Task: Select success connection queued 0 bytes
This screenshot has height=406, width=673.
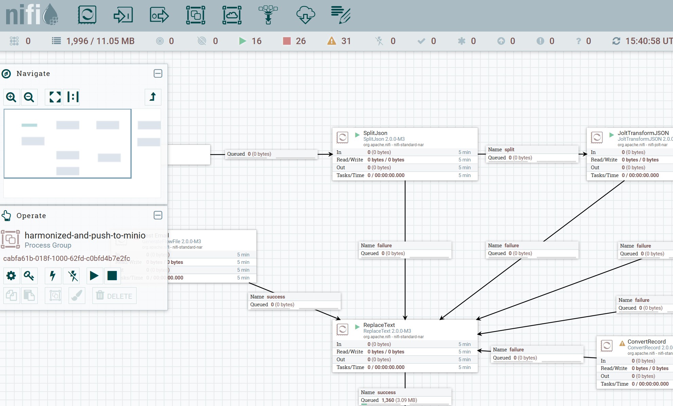Action: [x=294, y=301]
